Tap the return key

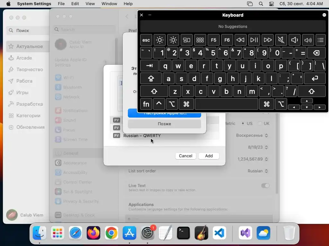coord(315,78)
